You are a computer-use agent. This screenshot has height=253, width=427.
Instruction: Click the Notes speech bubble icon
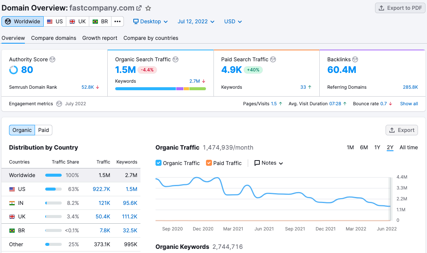coord(257,163)
